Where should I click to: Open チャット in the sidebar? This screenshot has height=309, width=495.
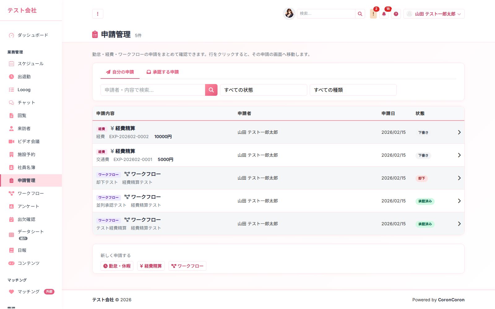click(x=31, y=103)
